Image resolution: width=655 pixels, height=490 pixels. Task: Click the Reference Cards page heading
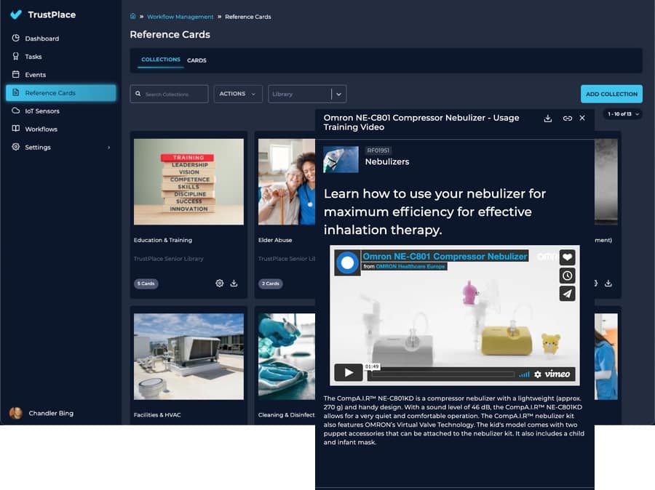[170, 35]
